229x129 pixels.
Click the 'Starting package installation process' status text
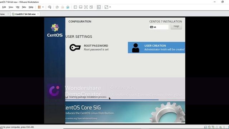88,97
